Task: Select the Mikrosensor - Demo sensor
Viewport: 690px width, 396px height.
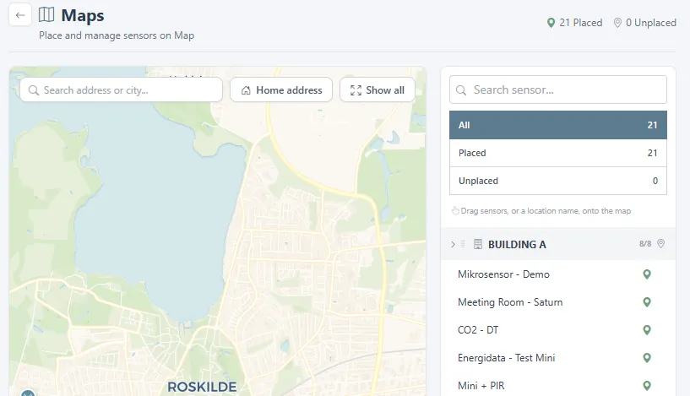Action: coord(504,274)
